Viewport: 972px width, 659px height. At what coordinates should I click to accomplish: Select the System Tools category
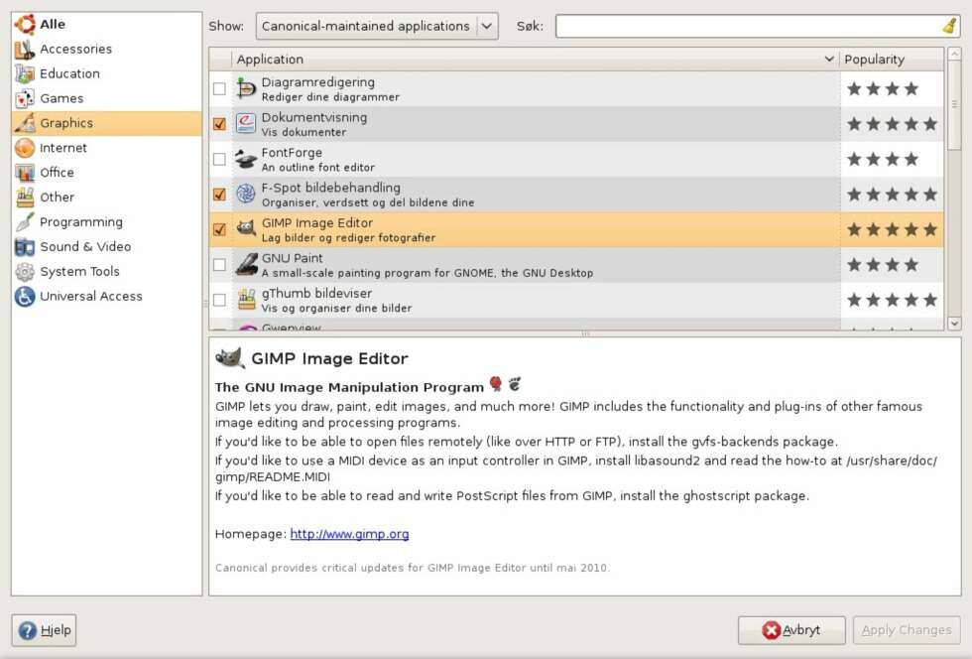click(107, 272)
